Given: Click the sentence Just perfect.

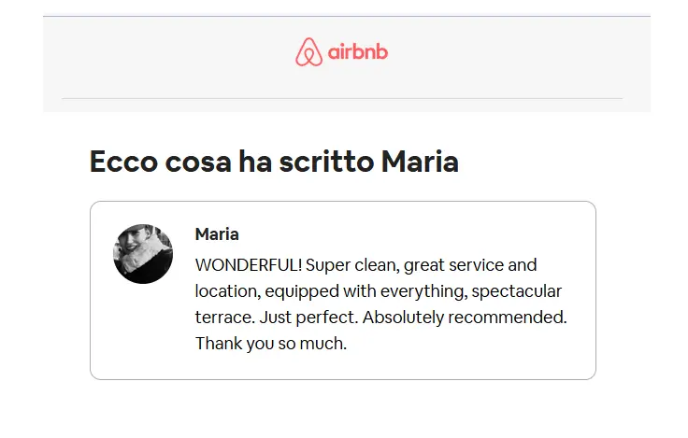Looking at the screenshot, I should point(308,318).
